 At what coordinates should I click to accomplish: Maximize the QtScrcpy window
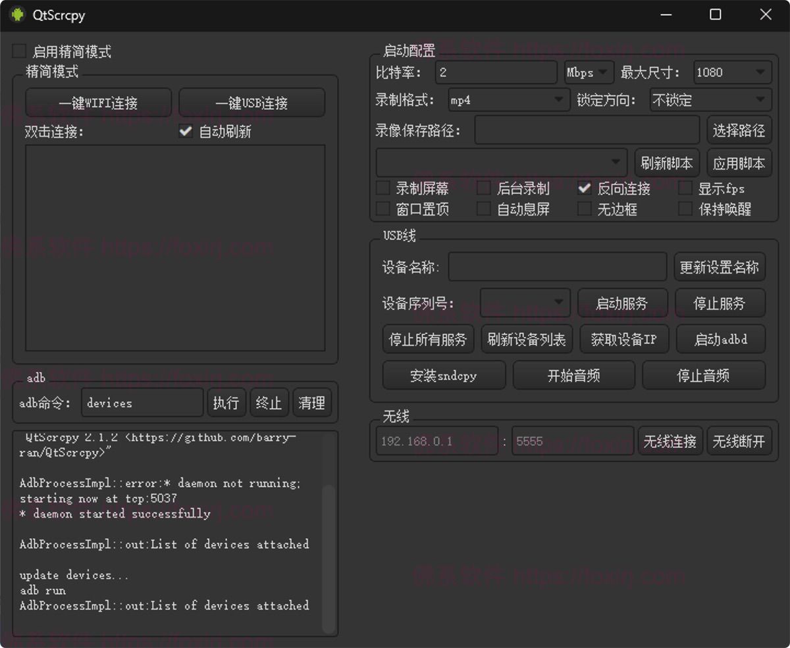pos(715,14)
